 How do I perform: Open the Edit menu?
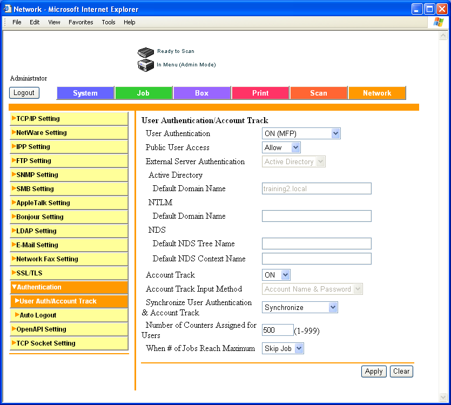(x=35, y=22)
